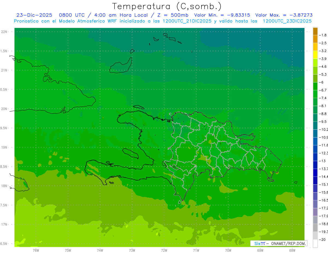Click the "-8.1" colorbar value
The image size is (328, 254).
pos(323,106)
